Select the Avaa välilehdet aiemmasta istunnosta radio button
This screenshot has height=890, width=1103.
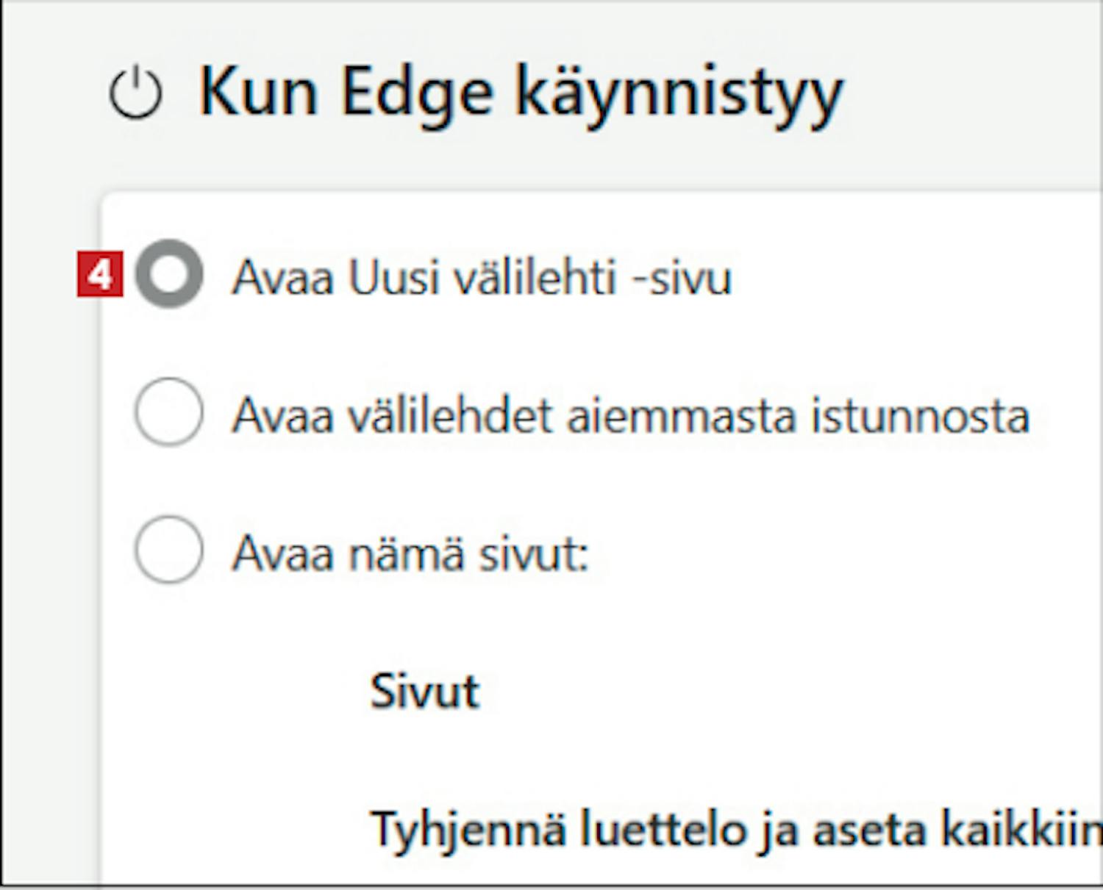click(x=169, y=412)
